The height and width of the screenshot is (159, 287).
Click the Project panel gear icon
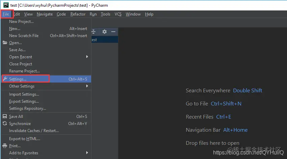point(105,32)
